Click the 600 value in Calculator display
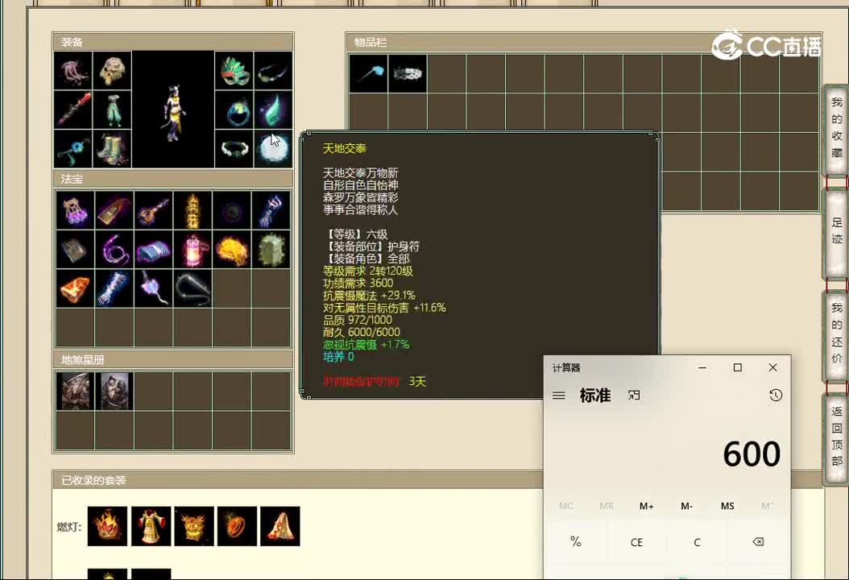Image resolution: width=849 pixels, height=580 pixels. [752, 454]
